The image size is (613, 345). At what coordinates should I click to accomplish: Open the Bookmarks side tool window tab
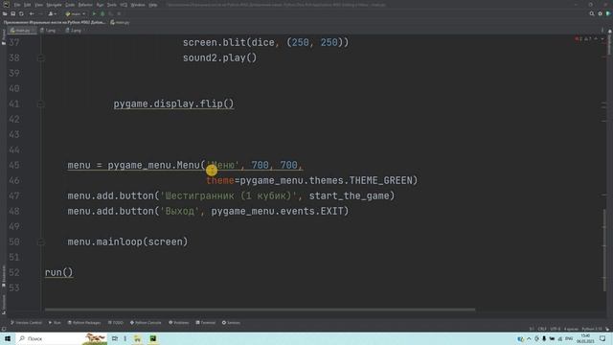(4, 276)
